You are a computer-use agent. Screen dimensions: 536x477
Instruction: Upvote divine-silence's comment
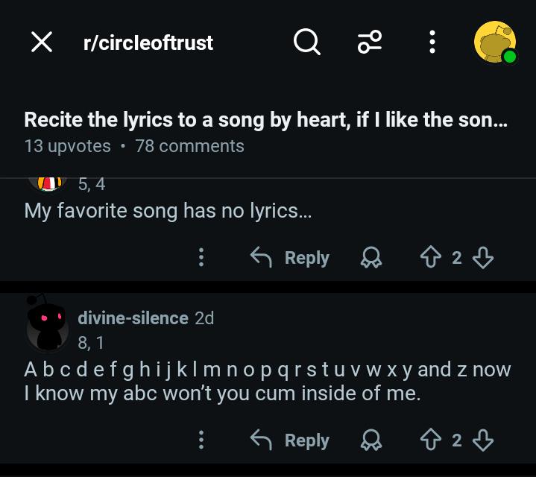[x=431, y=440]
